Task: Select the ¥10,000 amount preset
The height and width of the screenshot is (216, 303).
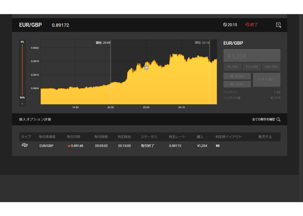Action: pos(252,67)
